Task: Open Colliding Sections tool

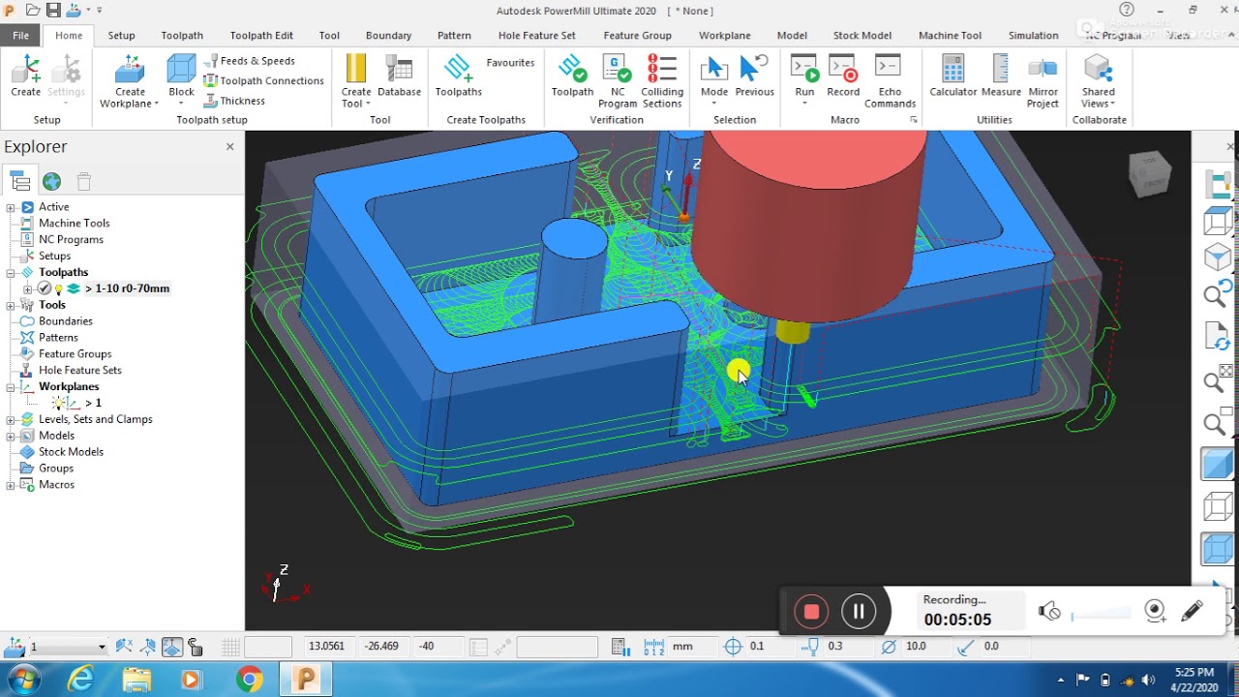Action: (x=662, y=81)
